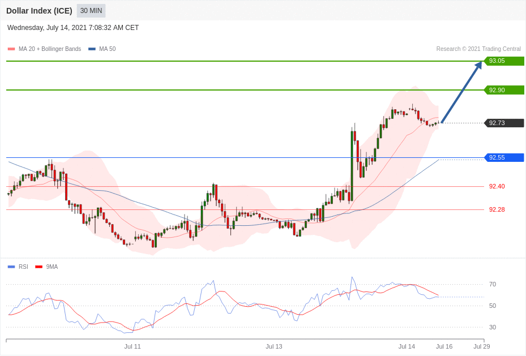This screenshot has width=526, height=356.
Task: Click the black 92.73 current price tag
Action: coord(504,123)
